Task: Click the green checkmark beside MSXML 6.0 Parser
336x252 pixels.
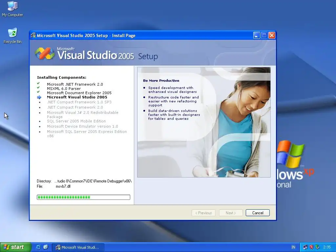Action: pyautogui.click(x=38, y=87)
